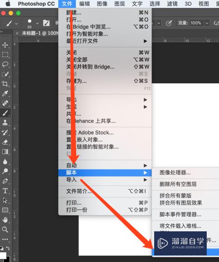
Task: Choose 存储为... from the menu
Action: pyautogui.click(x=105, y=81)
